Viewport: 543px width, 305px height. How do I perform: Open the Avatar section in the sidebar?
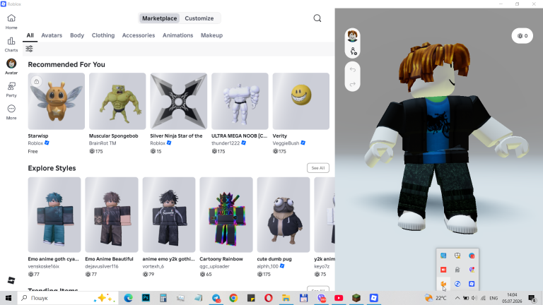click(11, 67)
